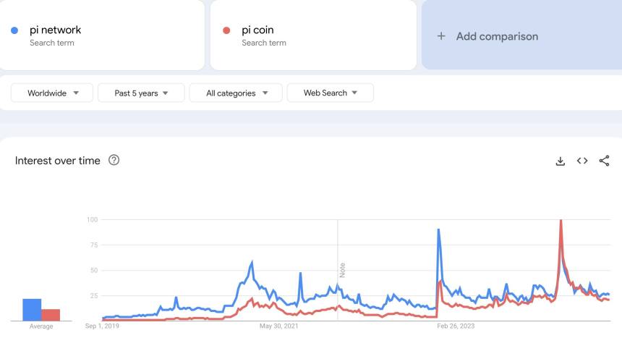Click the plus icon to add comparison
Viewport: 622px width, 346px height.
pos(441,36)
